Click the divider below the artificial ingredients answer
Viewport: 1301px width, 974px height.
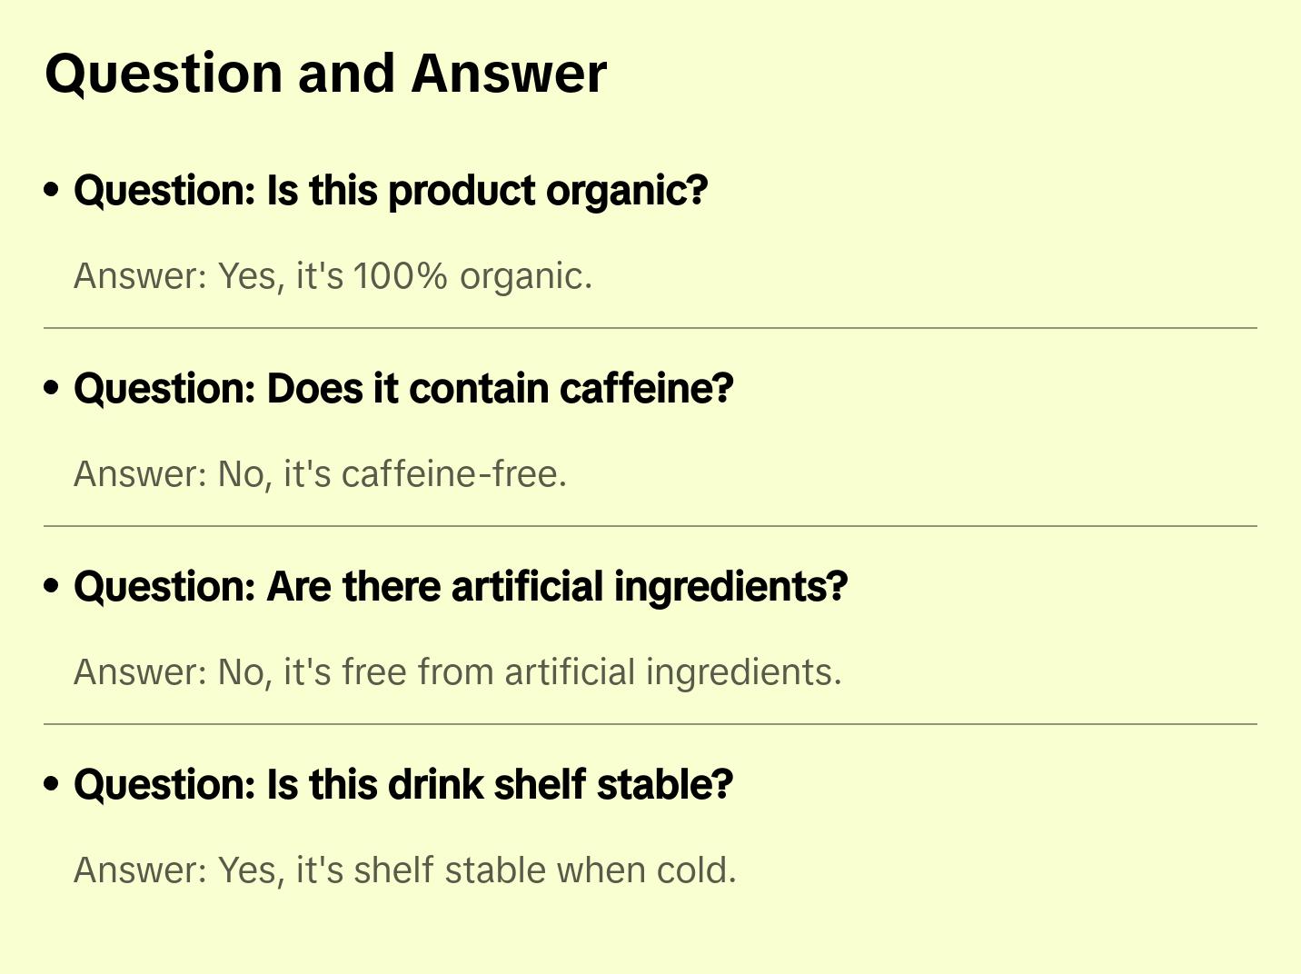click(650, 724)
